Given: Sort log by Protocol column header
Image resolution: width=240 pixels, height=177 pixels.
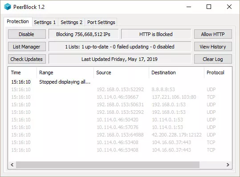Looking at the screenshot, I should pos(218,72).
